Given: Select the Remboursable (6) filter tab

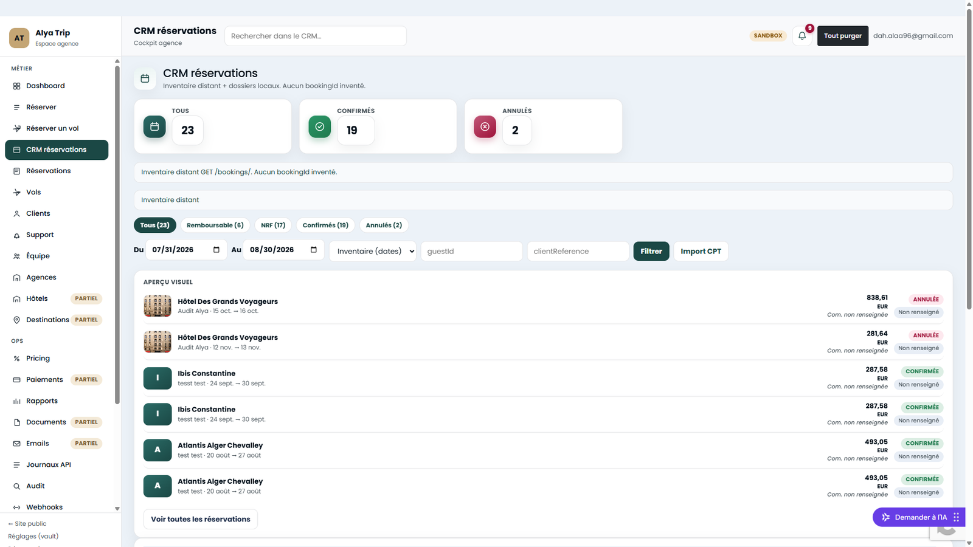Looking at the screenshot, I should pos(215,225).
